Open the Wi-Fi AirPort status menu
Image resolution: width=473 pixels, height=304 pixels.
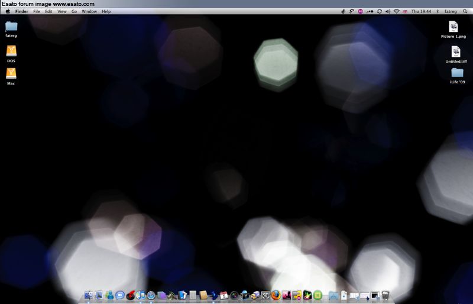[x=396, y=11]
